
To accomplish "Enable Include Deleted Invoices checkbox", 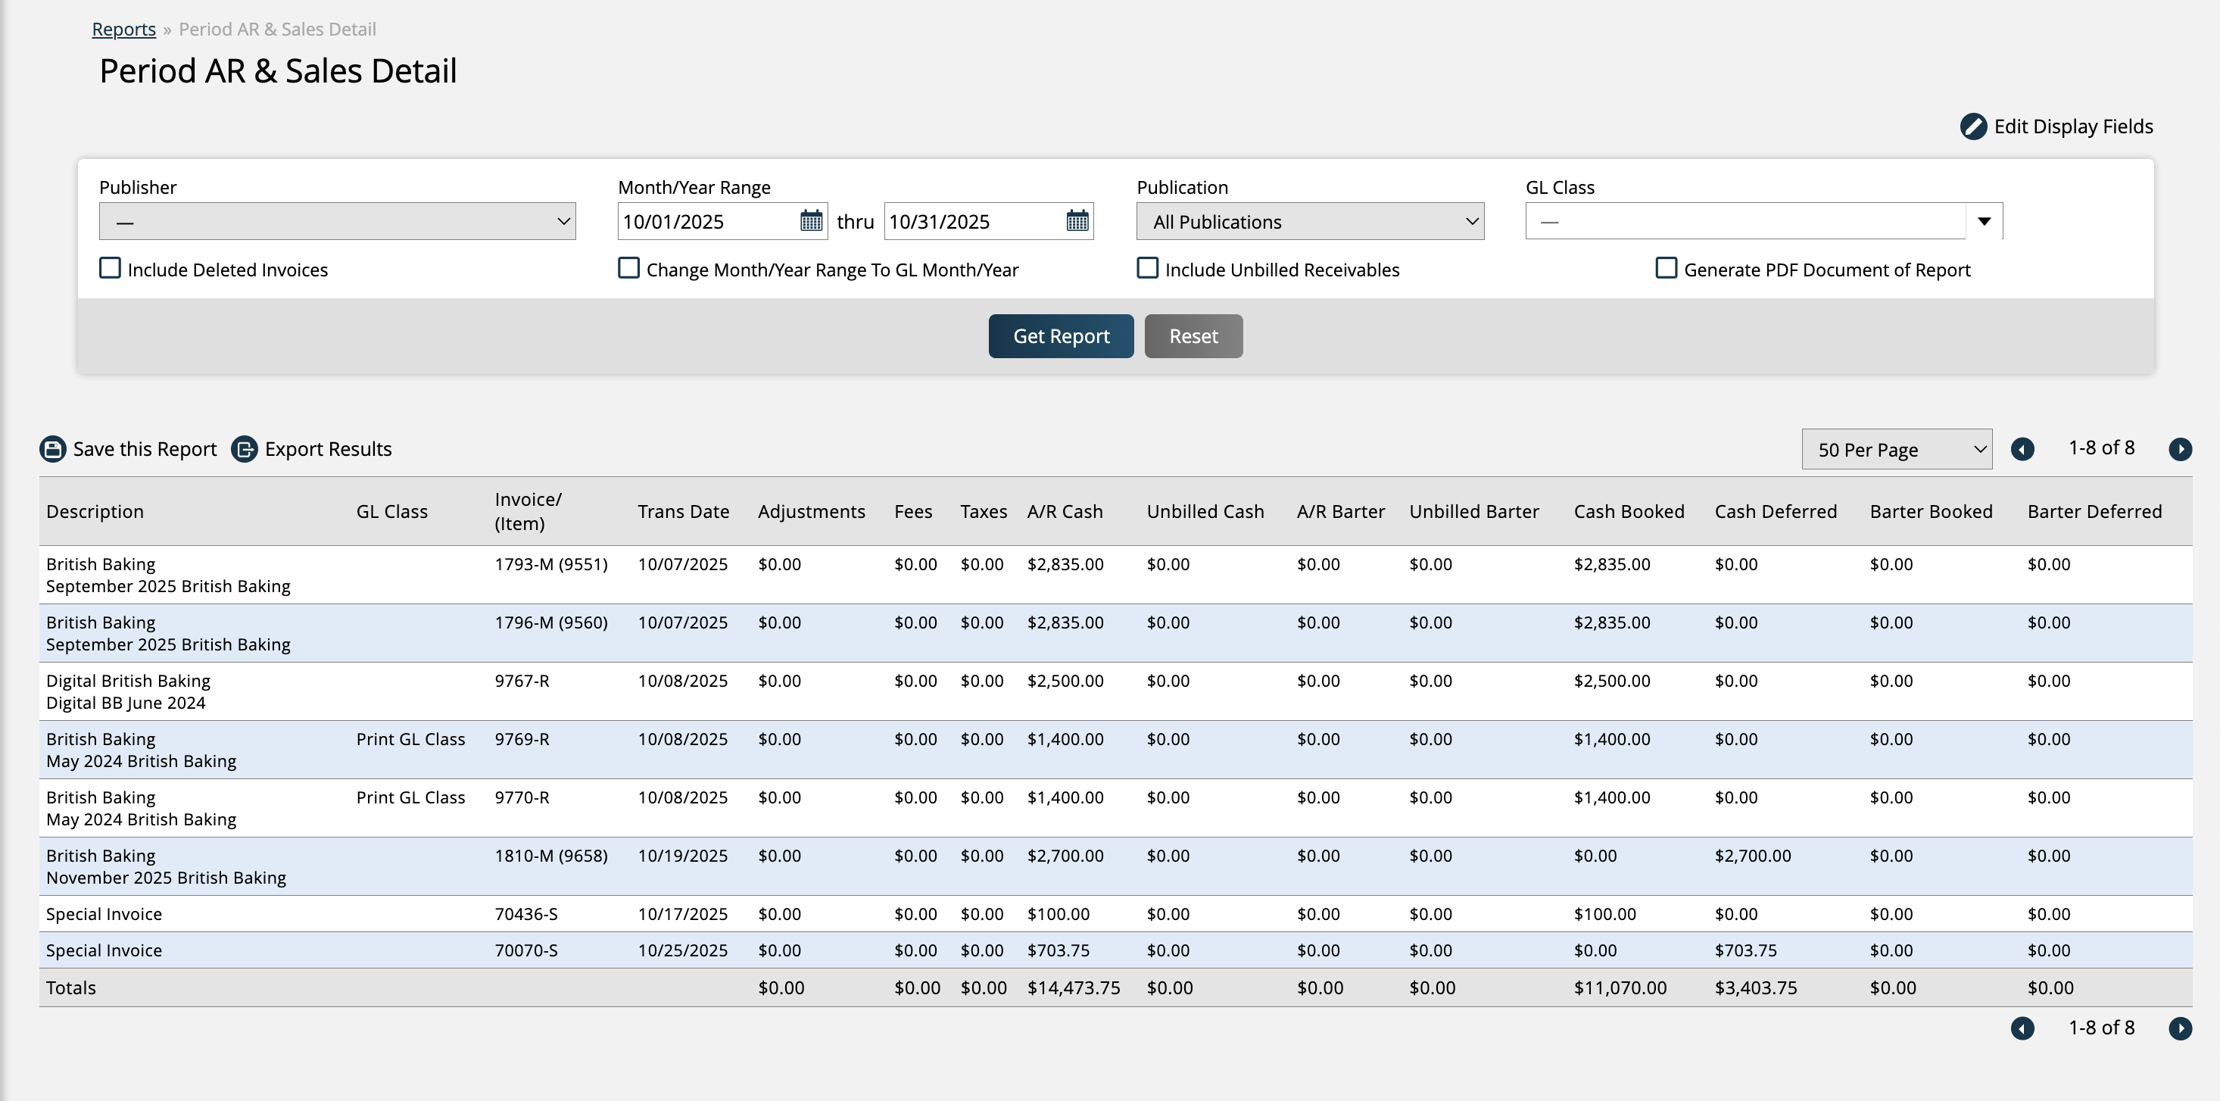I will tap(111, 268).
